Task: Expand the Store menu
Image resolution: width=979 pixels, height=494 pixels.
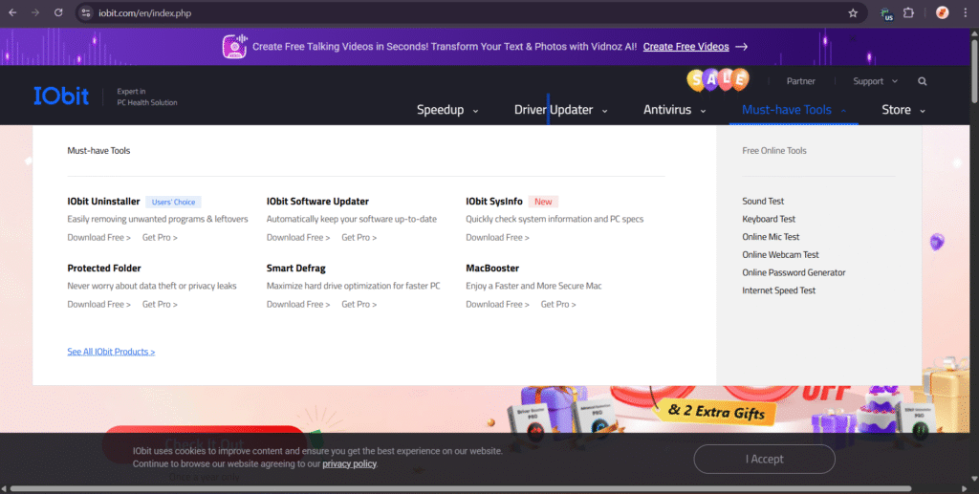Action: (x=903, y=110)
